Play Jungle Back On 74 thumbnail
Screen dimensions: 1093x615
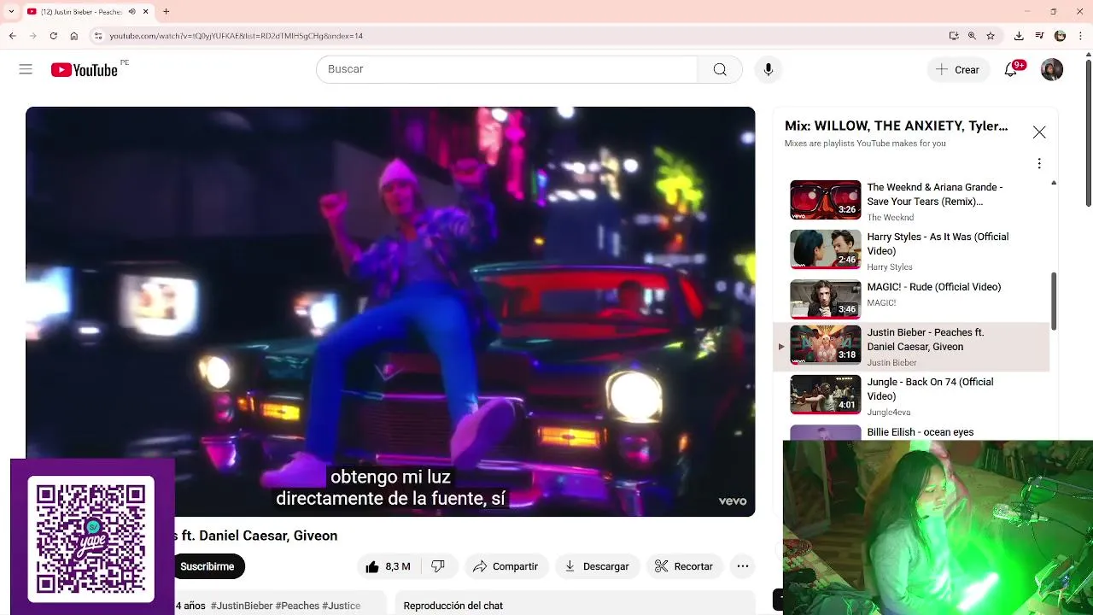tap(826, 395)
